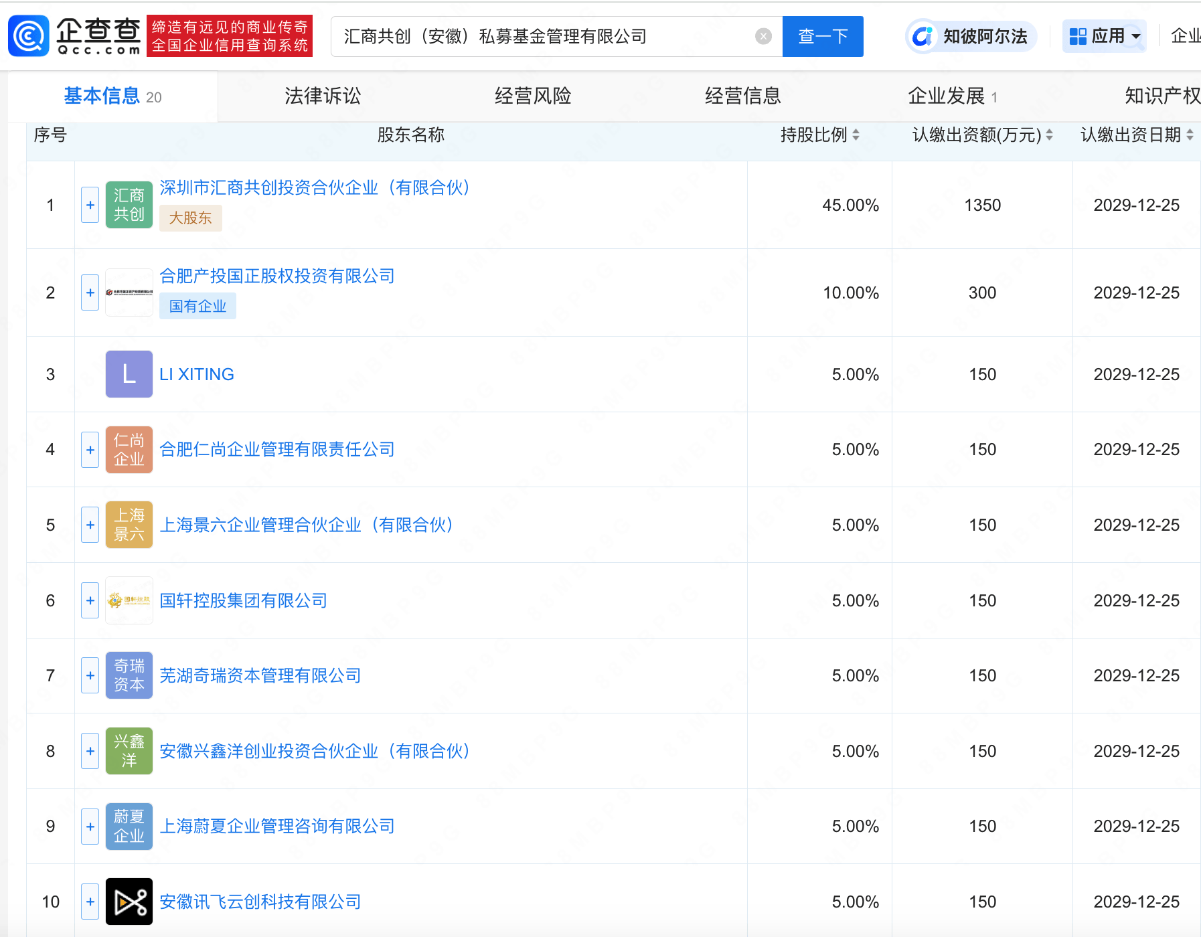Image resolution: width=1201 pixels, height=937 pixels.
Task: Expand row for 安徽兴鑫洋创业投资合伙企业
Action: coord(90,751)
